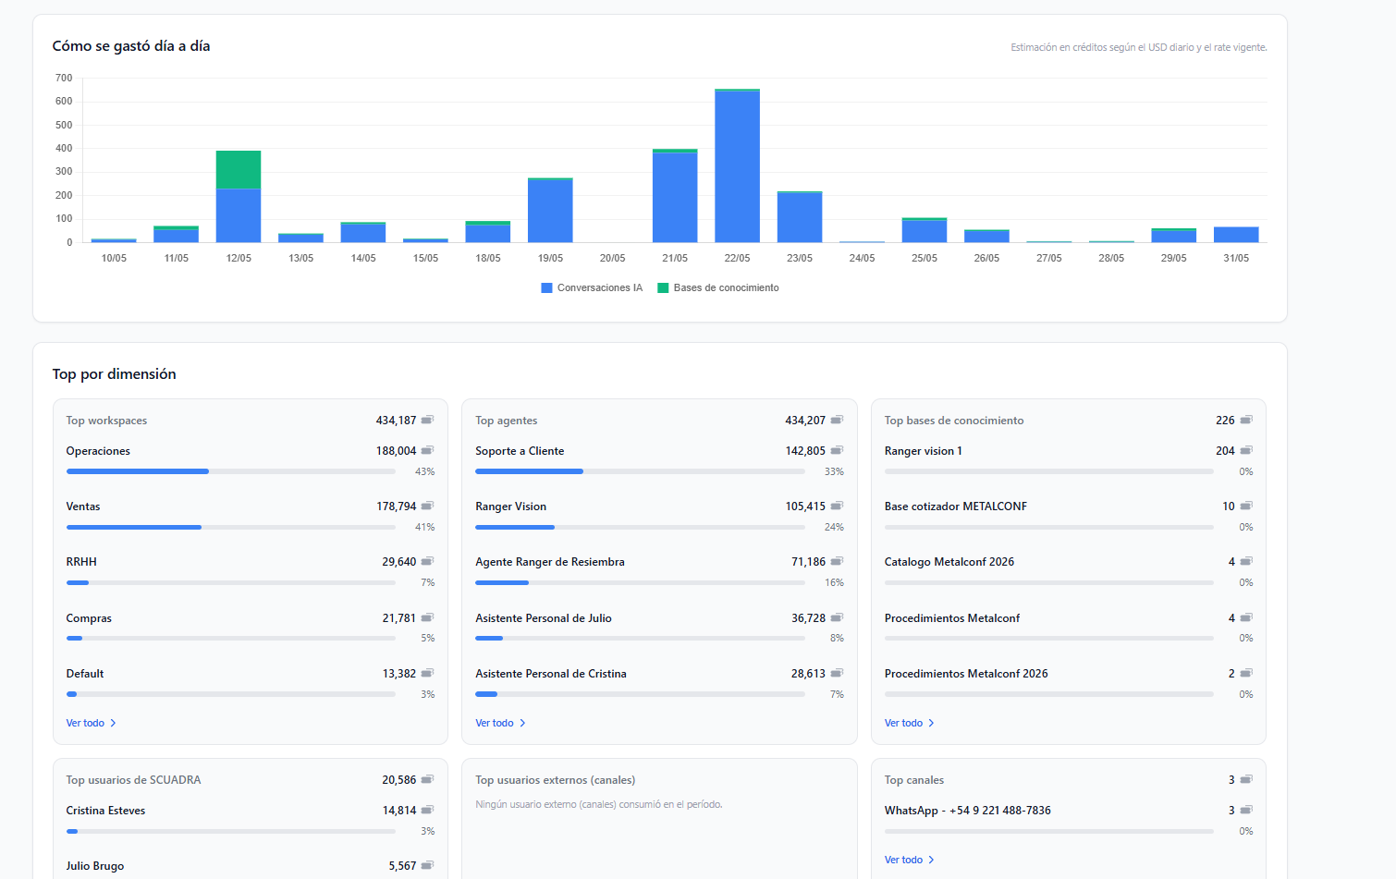1396x879 pixels.
Task: Click the credit estimation note above the chart
Action: pyautogui.click(x=1139, y=47)
